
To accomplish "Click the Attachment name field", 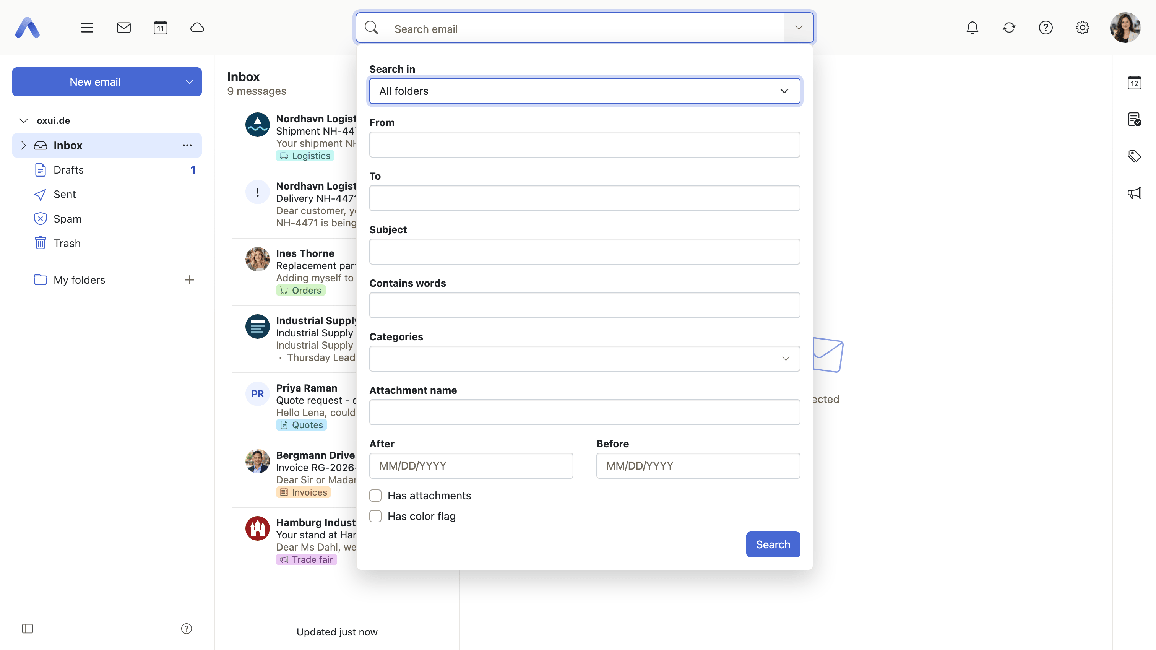I will click(584, 413).
